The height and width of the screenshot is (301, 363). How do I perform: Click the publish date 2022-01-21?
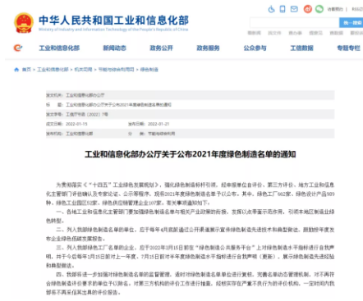(x=159, y=124)
